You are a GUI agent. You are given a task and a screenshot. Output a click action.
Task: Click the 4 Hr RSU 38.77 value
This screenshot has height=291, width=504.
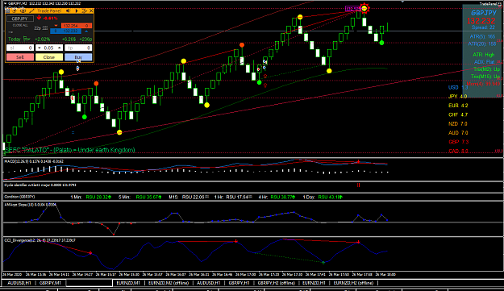click(283, 197)
